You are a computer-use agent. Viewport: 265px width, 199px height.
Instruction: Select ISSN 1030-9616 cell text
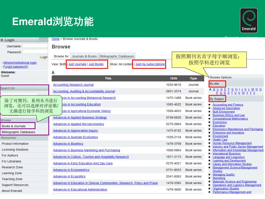pyautogui.click(x=173, y=85)
